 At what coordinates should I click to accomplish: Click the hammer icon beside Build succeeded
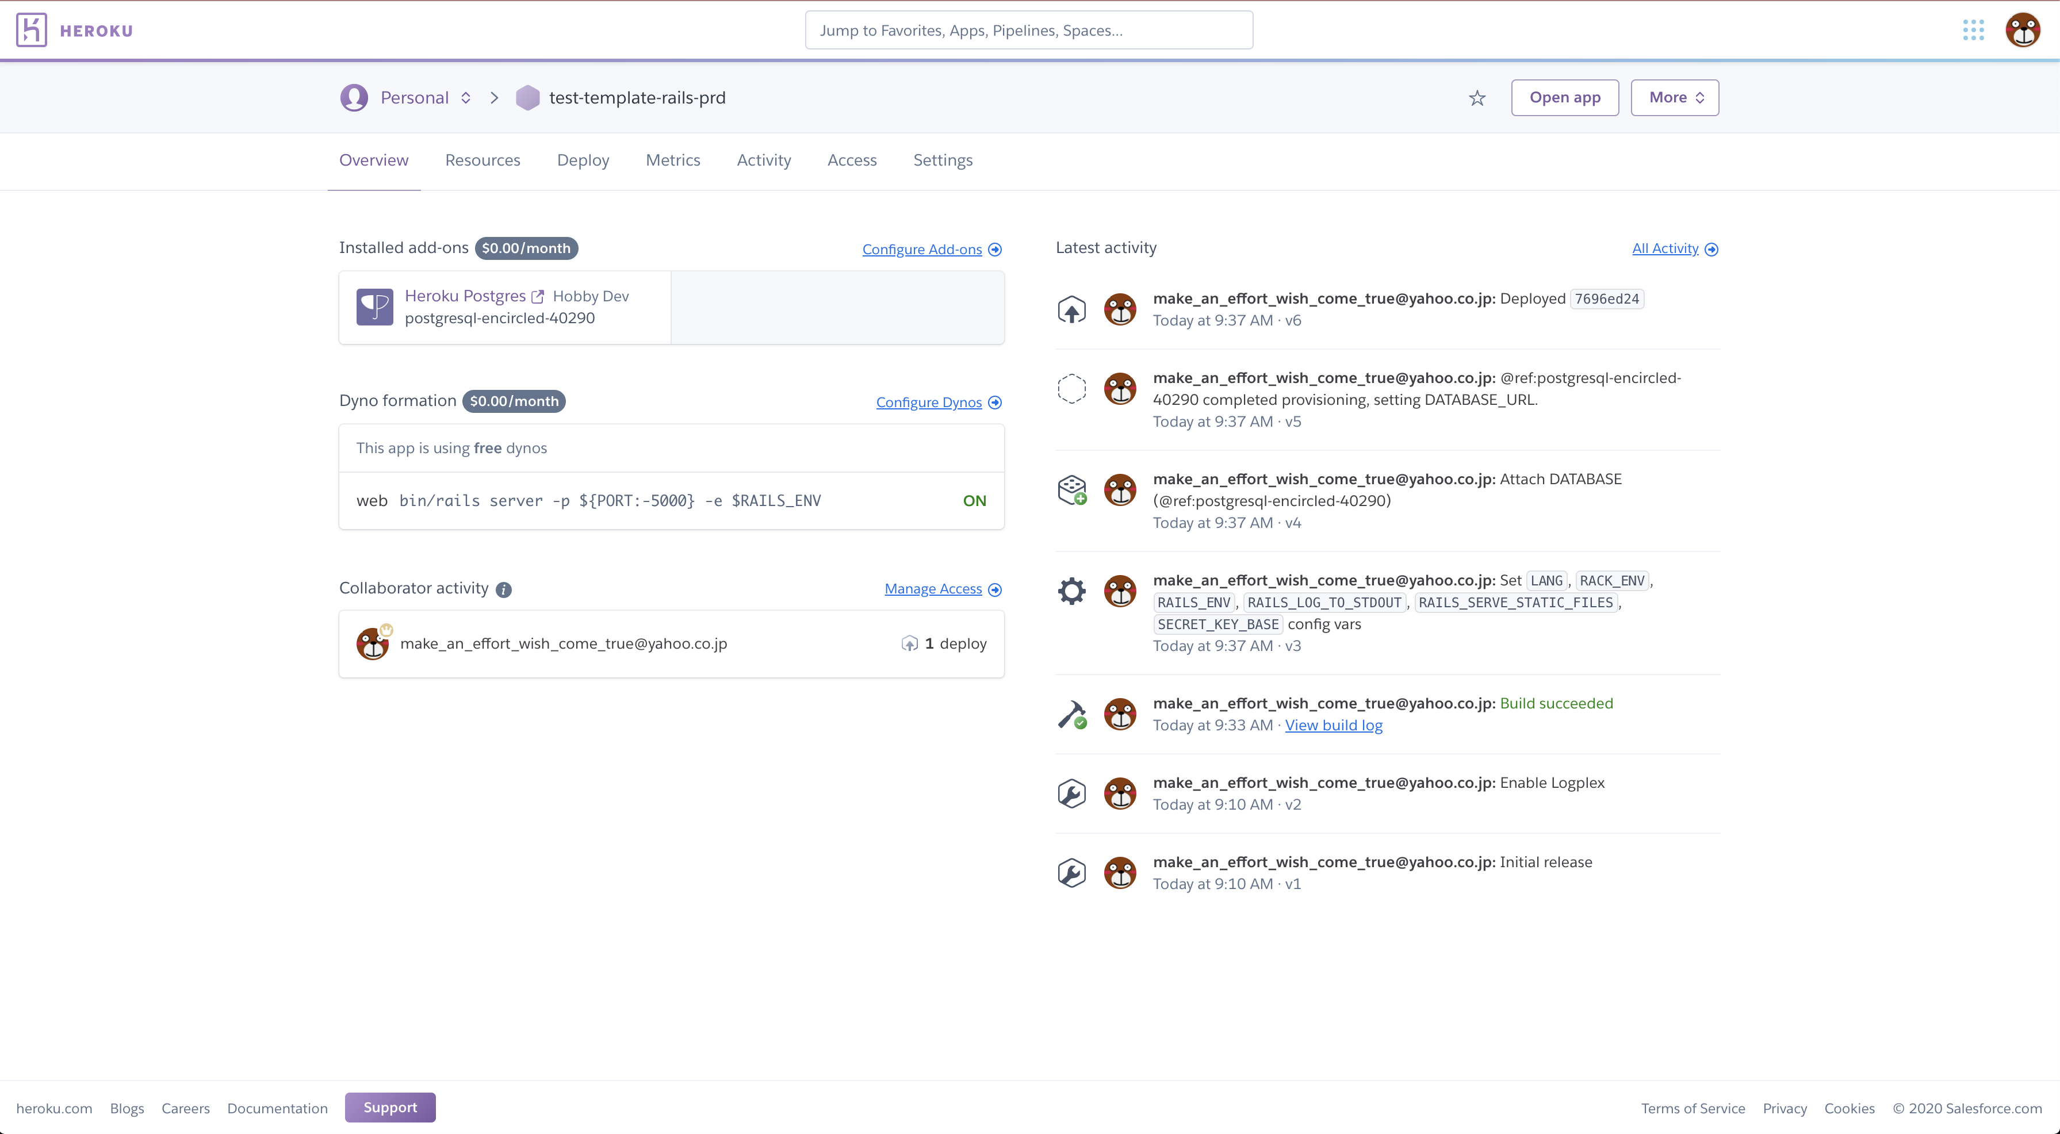1071,714
